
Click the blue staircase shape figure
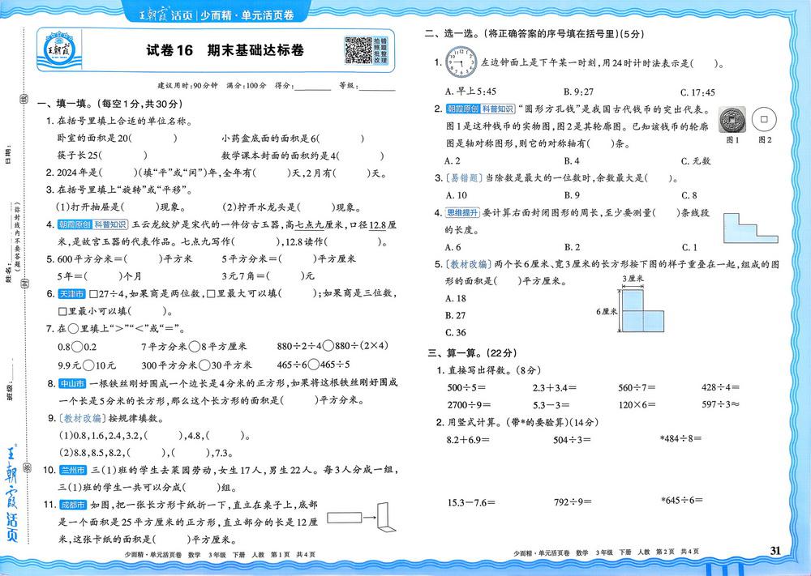click(x=750, y=228)
